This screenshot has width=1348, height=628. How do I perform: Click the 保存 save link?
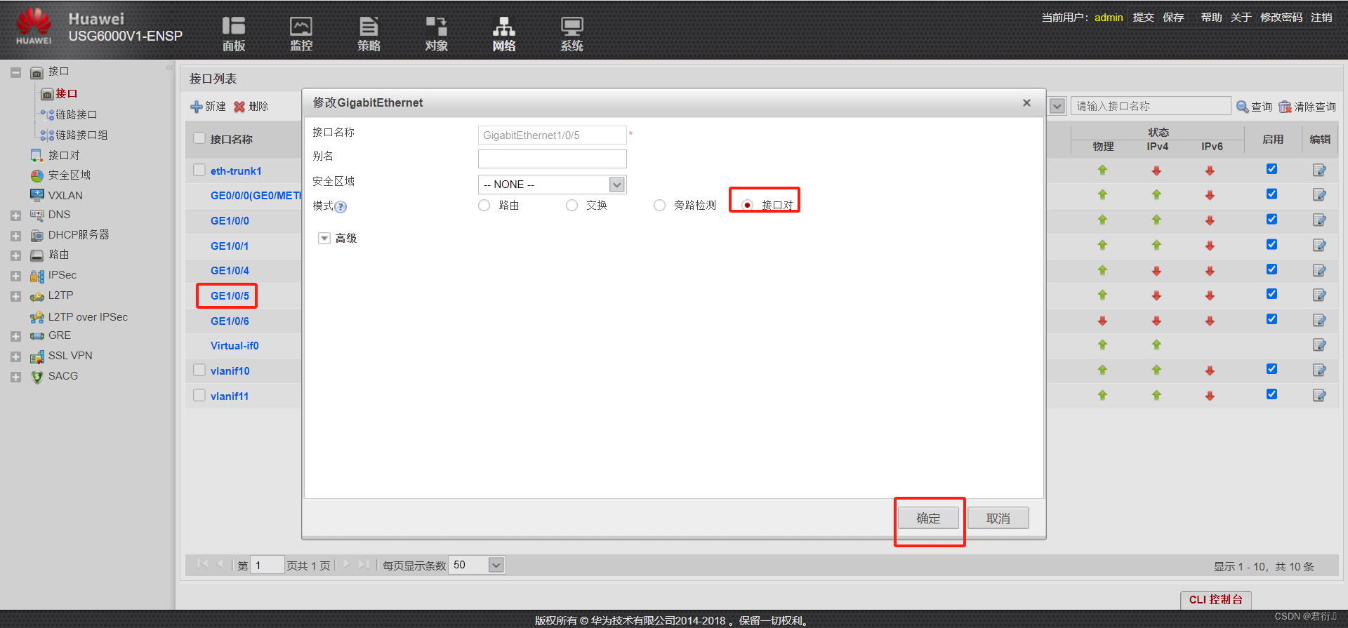(1173, 17)
